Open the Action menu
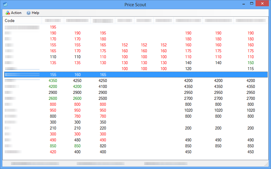Screen dimensions: 271x169 pyautogui.click(x=13, y=13)
